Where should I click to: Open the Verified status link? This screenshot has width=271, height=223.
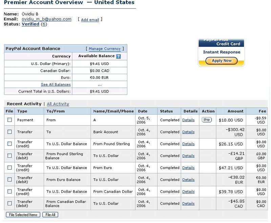click(x=30, y=24)
